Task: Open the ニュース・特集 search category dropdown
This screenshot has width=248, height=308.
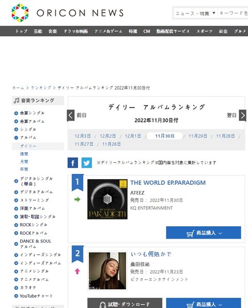Action: click(196, 13)
